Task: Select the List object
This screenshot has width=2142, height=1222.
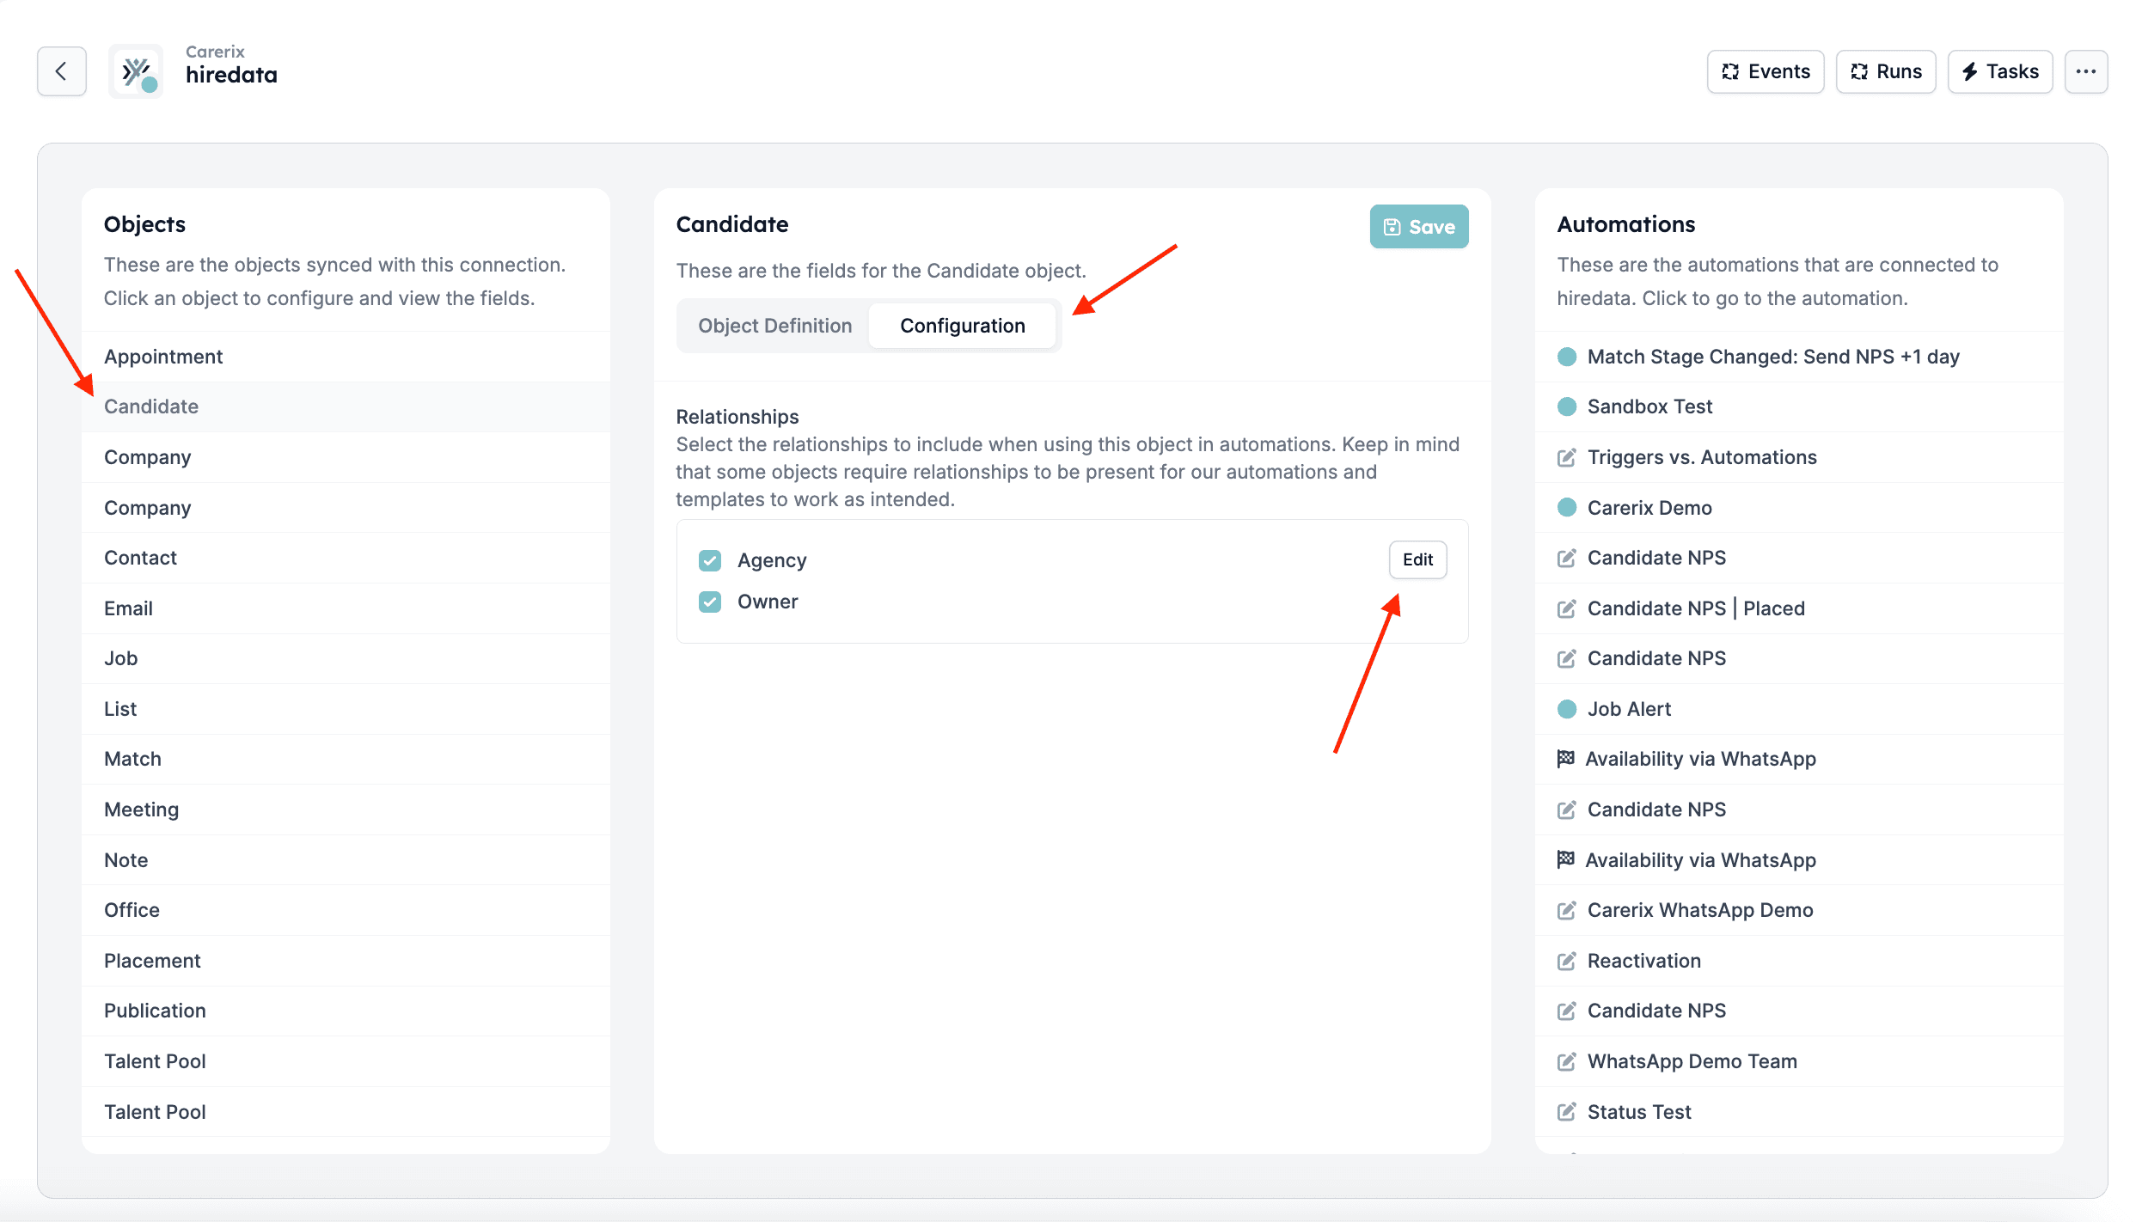Action: coord(346,709)
